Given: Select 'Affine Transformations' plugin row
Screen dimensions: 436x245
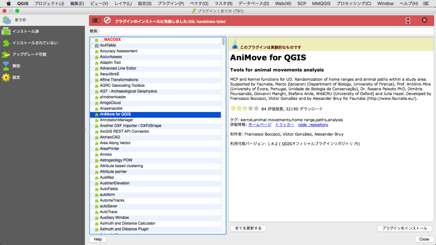Looking at the screenshot, I should coord(155,80).
